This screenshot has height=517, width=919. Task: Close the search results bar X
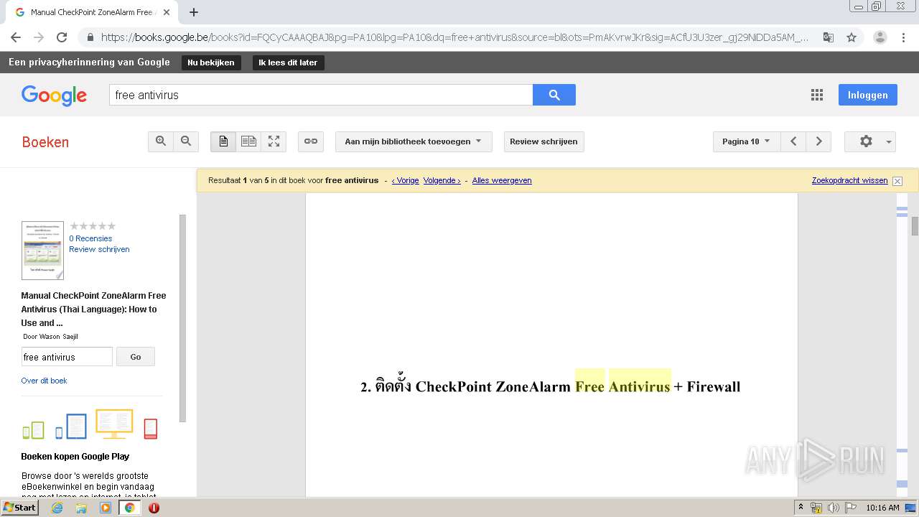point(897,181)
